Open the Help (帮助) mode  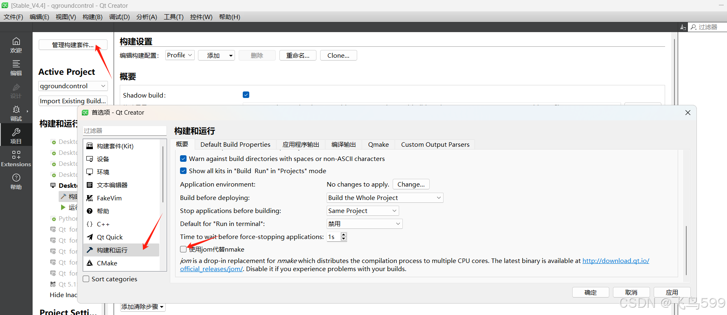(16, 181)
